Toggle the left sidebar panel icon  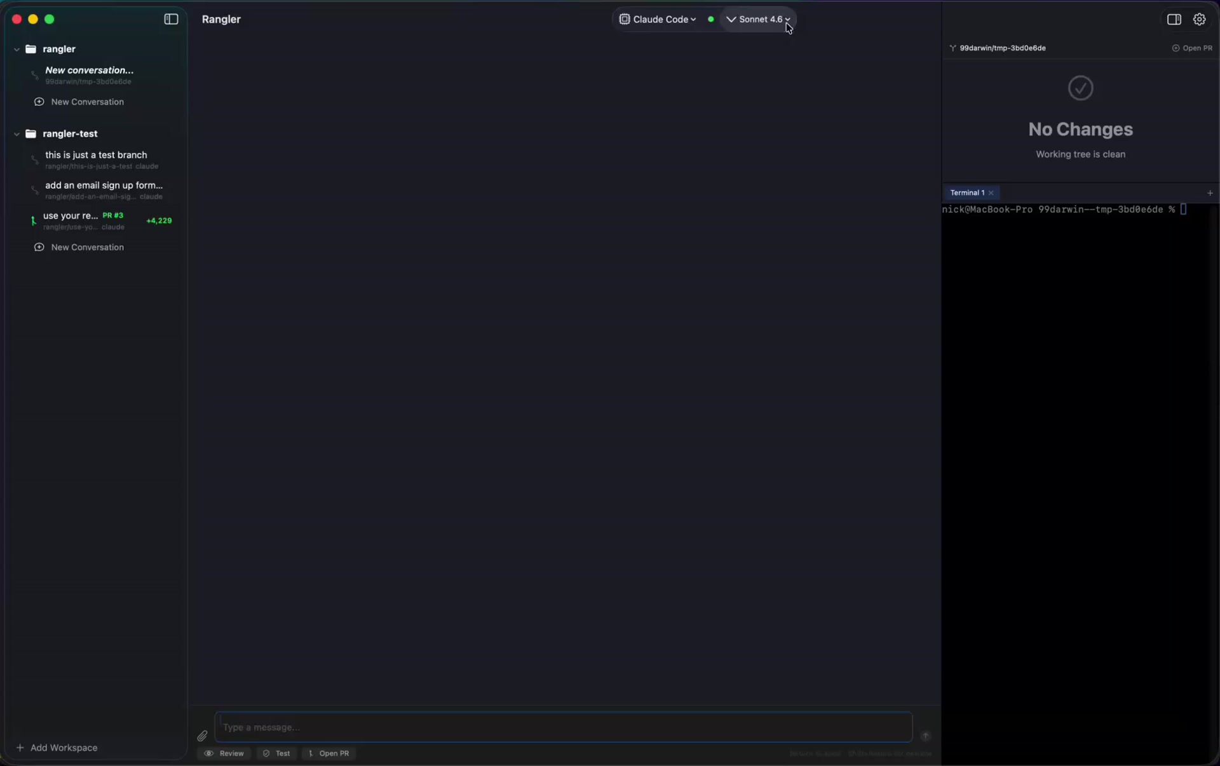click(171, 19)
